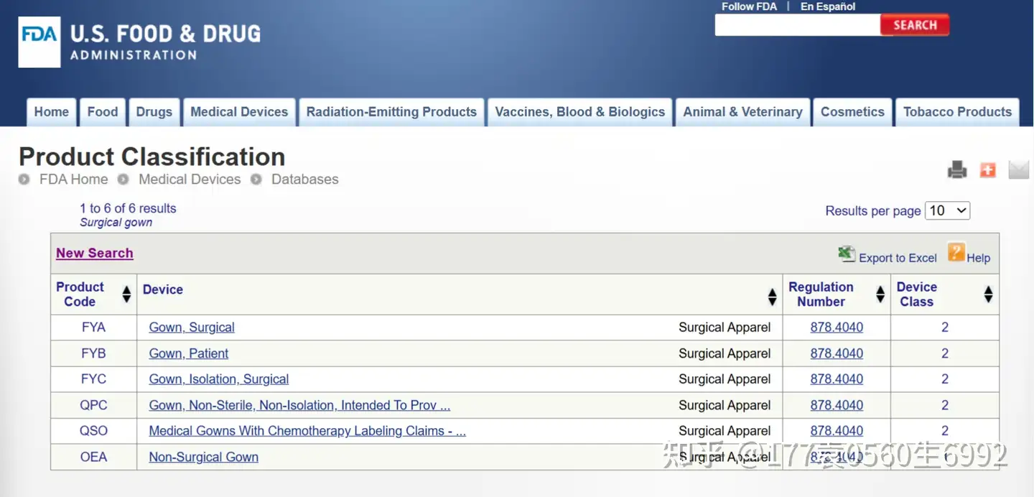Click bullet icon beside Databases breadcrumb

[x=256, y=180]
